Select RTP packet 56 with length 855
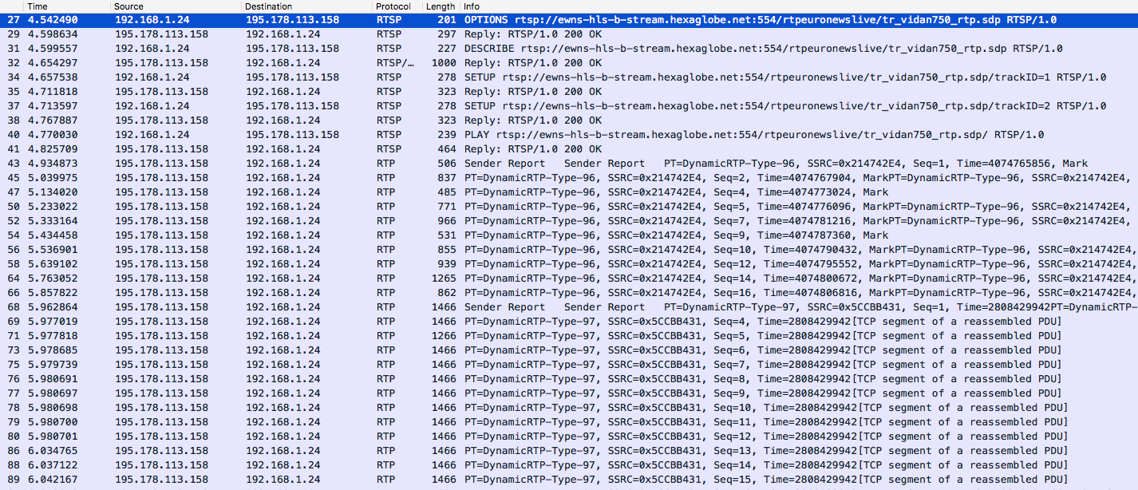Screen dimensions: 1138x490 click(x=569, y=250)
